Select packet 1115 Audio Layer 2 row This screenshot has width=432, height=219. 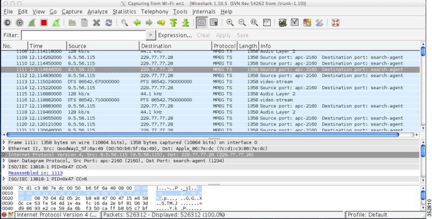click(210, 94)
